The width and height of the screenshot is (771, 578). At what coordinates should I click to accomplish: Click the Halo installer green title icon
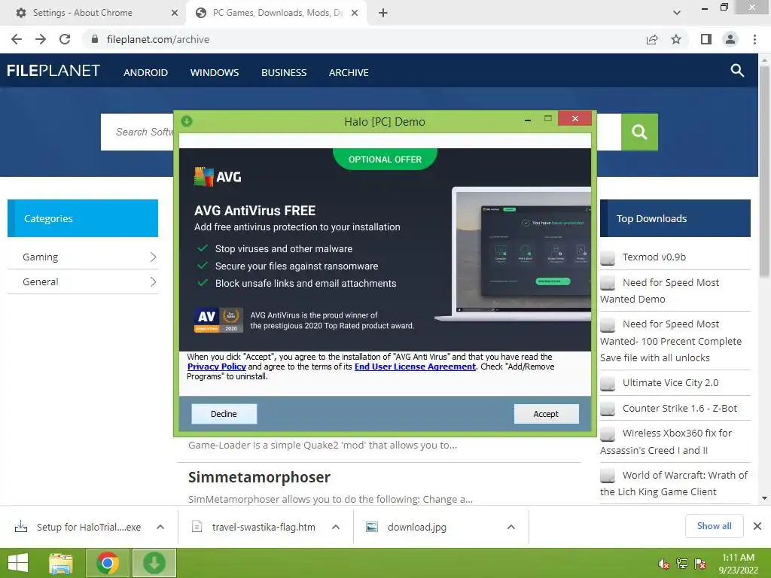[187, 121]
